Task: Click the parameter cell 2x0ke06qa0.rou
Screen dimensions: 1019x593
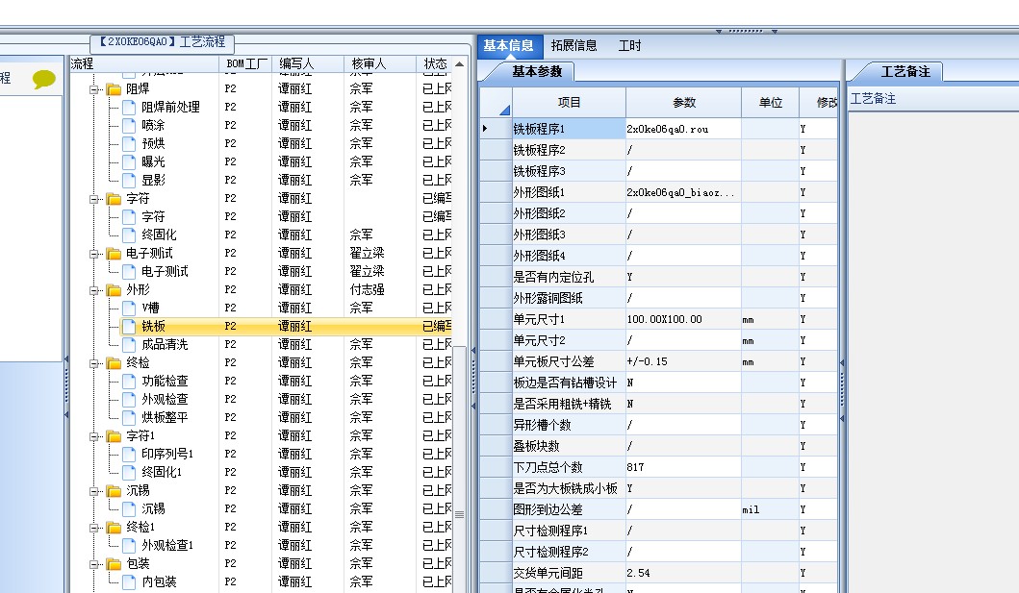Action: [x=683, y=129]
